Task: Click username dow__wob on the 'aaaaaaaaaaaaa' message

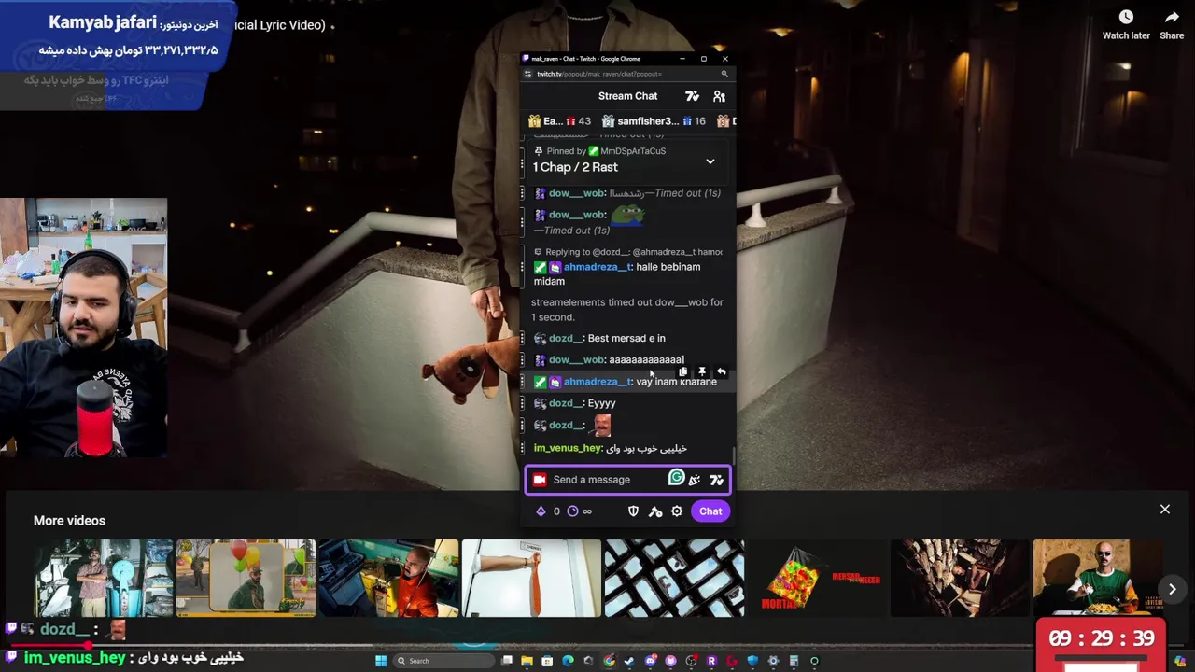Action: 576,360
